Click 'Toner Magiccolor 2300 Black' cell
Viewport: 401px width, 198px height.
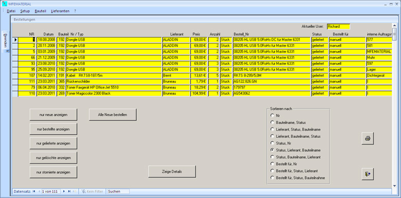[114, 94]
